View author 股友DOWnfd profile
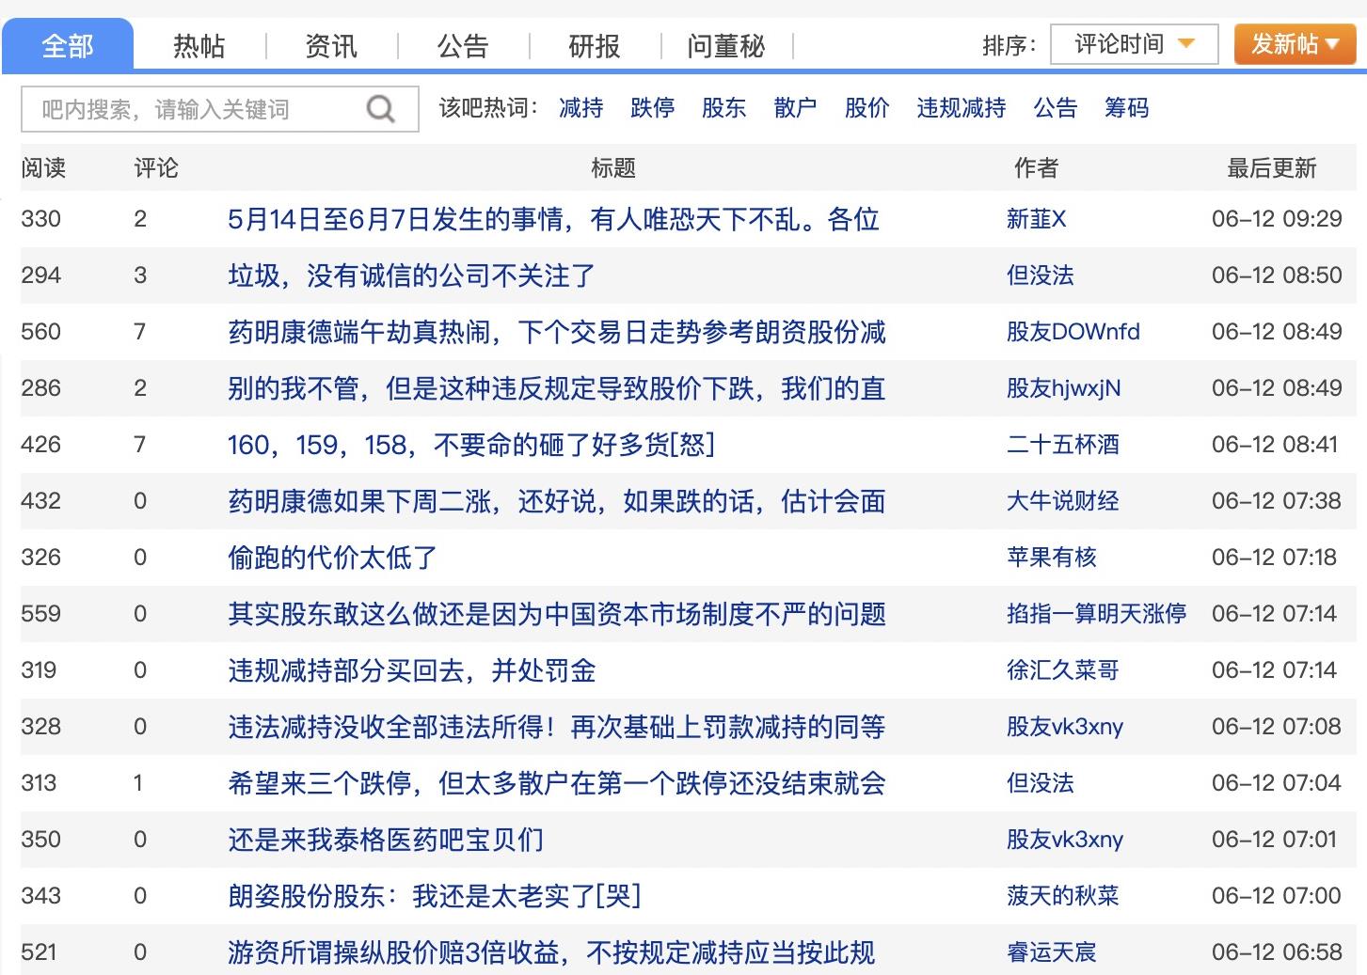Screen dimensions: 1367x975 pyautogui.click(x=1073, y=332)
